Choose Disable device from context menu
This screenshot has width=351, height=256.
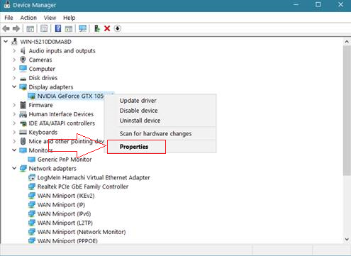(138, 111)
